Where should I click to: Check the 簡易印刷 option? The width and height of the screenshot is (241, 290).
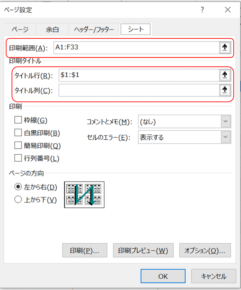[18, 145]
